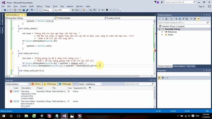Click the Categorized icon in Properties panel
Image resolution: width=212 pixels, height=119 pixels.
(159, 78)
